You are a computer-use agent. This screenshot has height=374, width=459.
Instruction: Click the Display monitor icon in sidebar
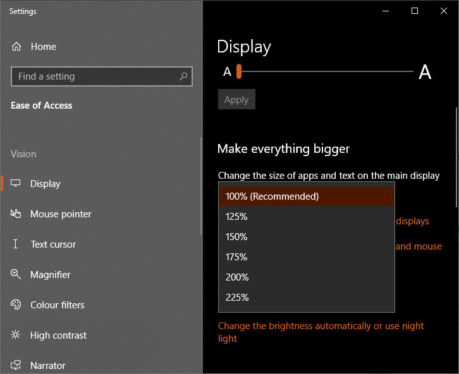[16, 183]
